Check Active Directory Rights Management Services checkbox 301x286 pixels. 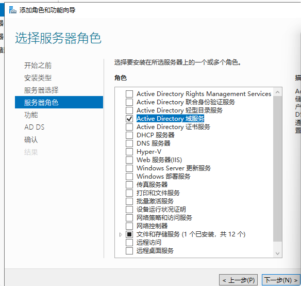pos(129,94)
